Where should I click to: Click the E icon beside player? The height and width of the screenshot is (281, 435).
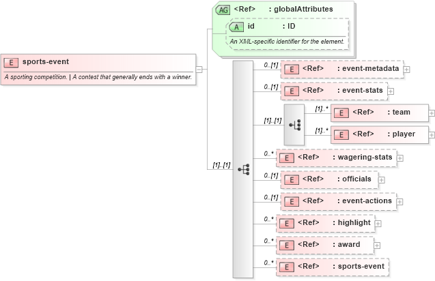pos(341,135)
